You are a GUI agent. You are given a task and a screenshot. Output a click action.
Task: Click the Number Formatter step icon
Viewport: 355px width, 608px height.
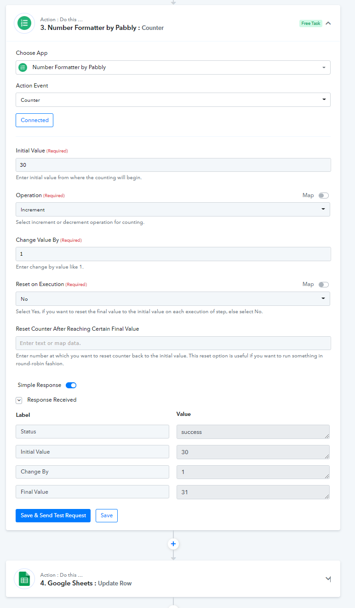pyautogui.click(x=24, y=23)
